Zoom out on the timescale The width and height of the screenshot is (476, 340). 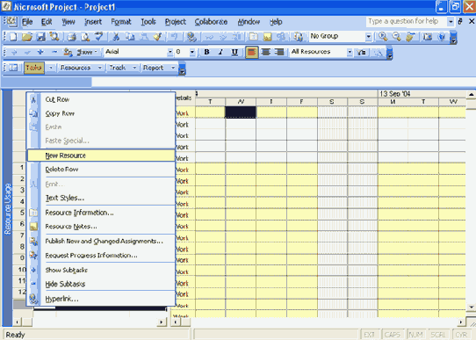coord(396,37)
